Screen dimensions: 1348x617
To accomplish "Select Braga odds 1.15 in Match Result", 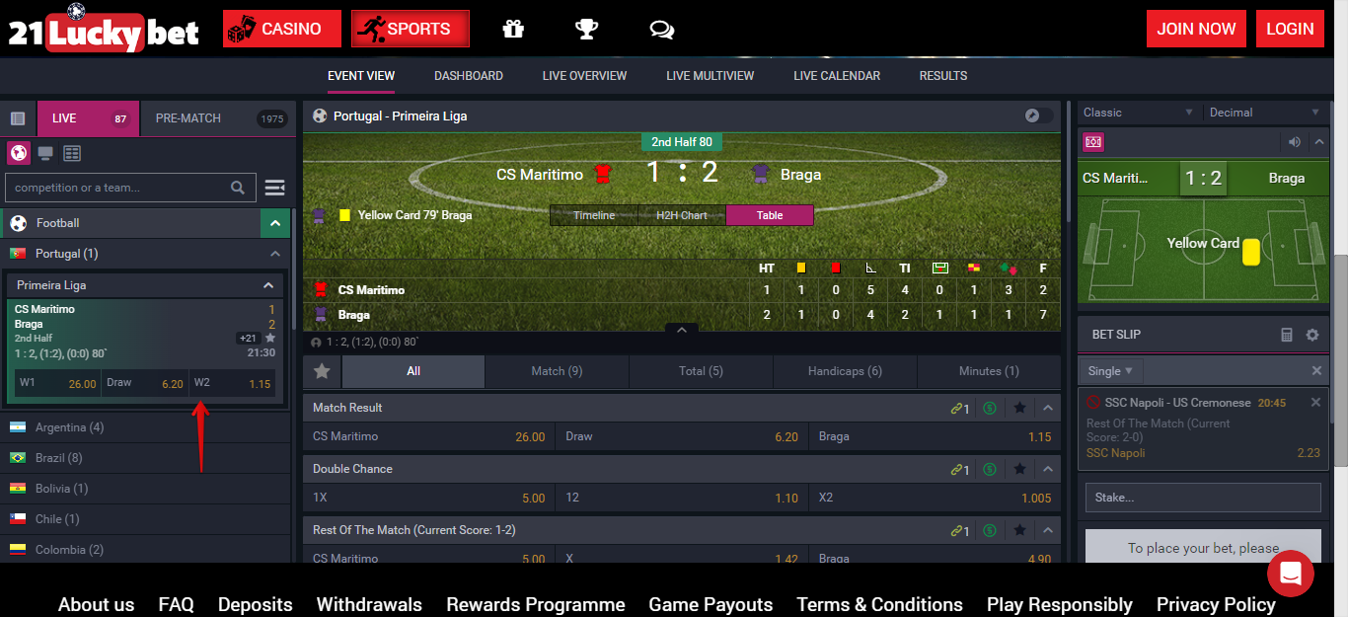I will (x=935, y=436).
